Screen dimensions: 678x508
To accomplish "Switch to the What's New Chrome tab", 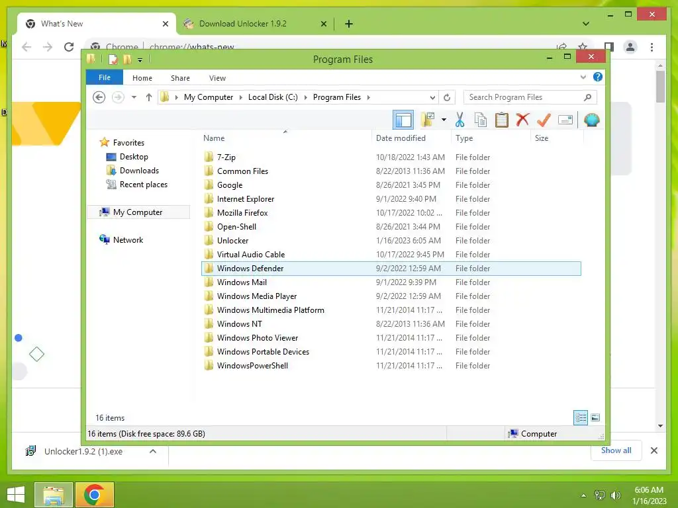I will [x=96, y=24].
